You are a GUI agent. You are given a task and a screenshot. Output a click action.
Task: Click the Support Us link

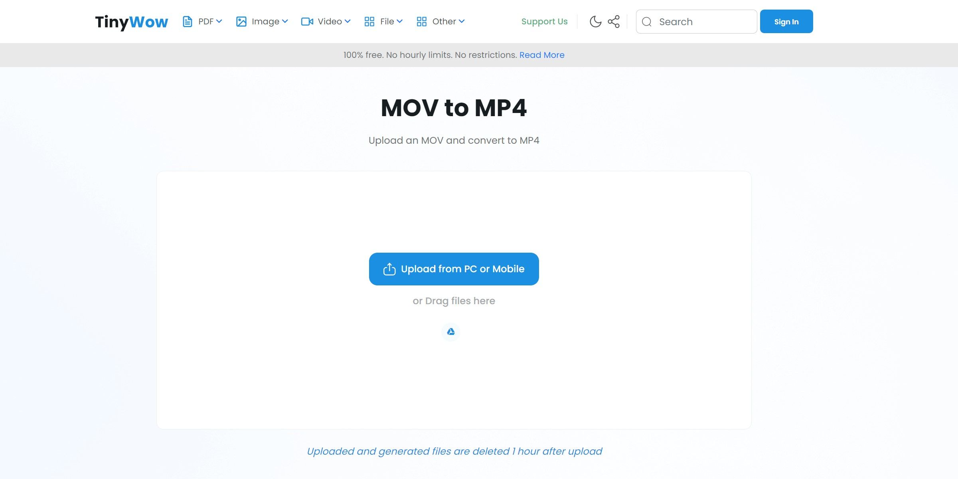tap(544, 21)
